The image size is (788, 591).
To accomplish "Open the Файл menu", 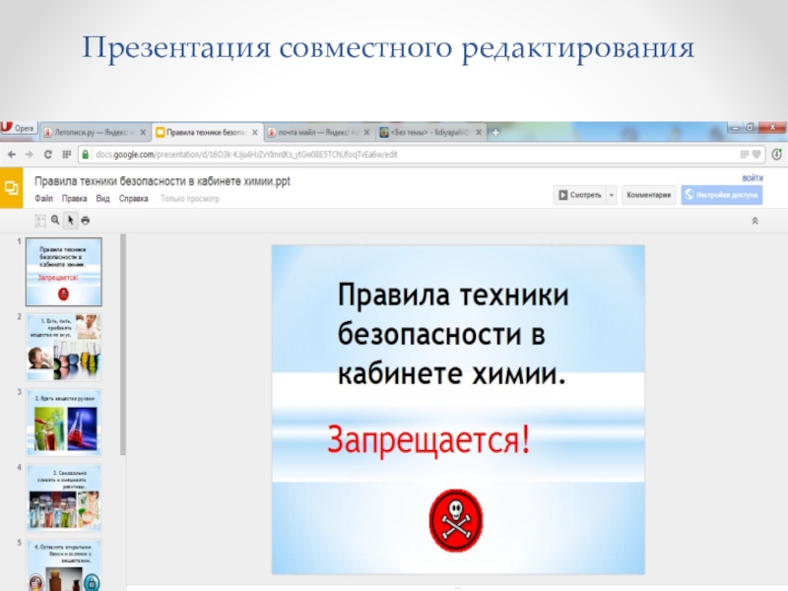I will tap(43, 198).
